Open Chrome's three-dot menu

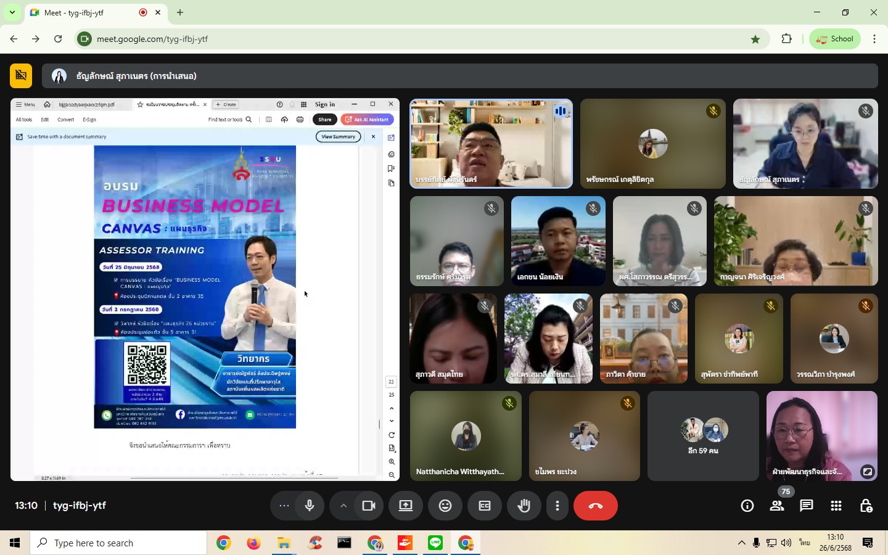874,39
